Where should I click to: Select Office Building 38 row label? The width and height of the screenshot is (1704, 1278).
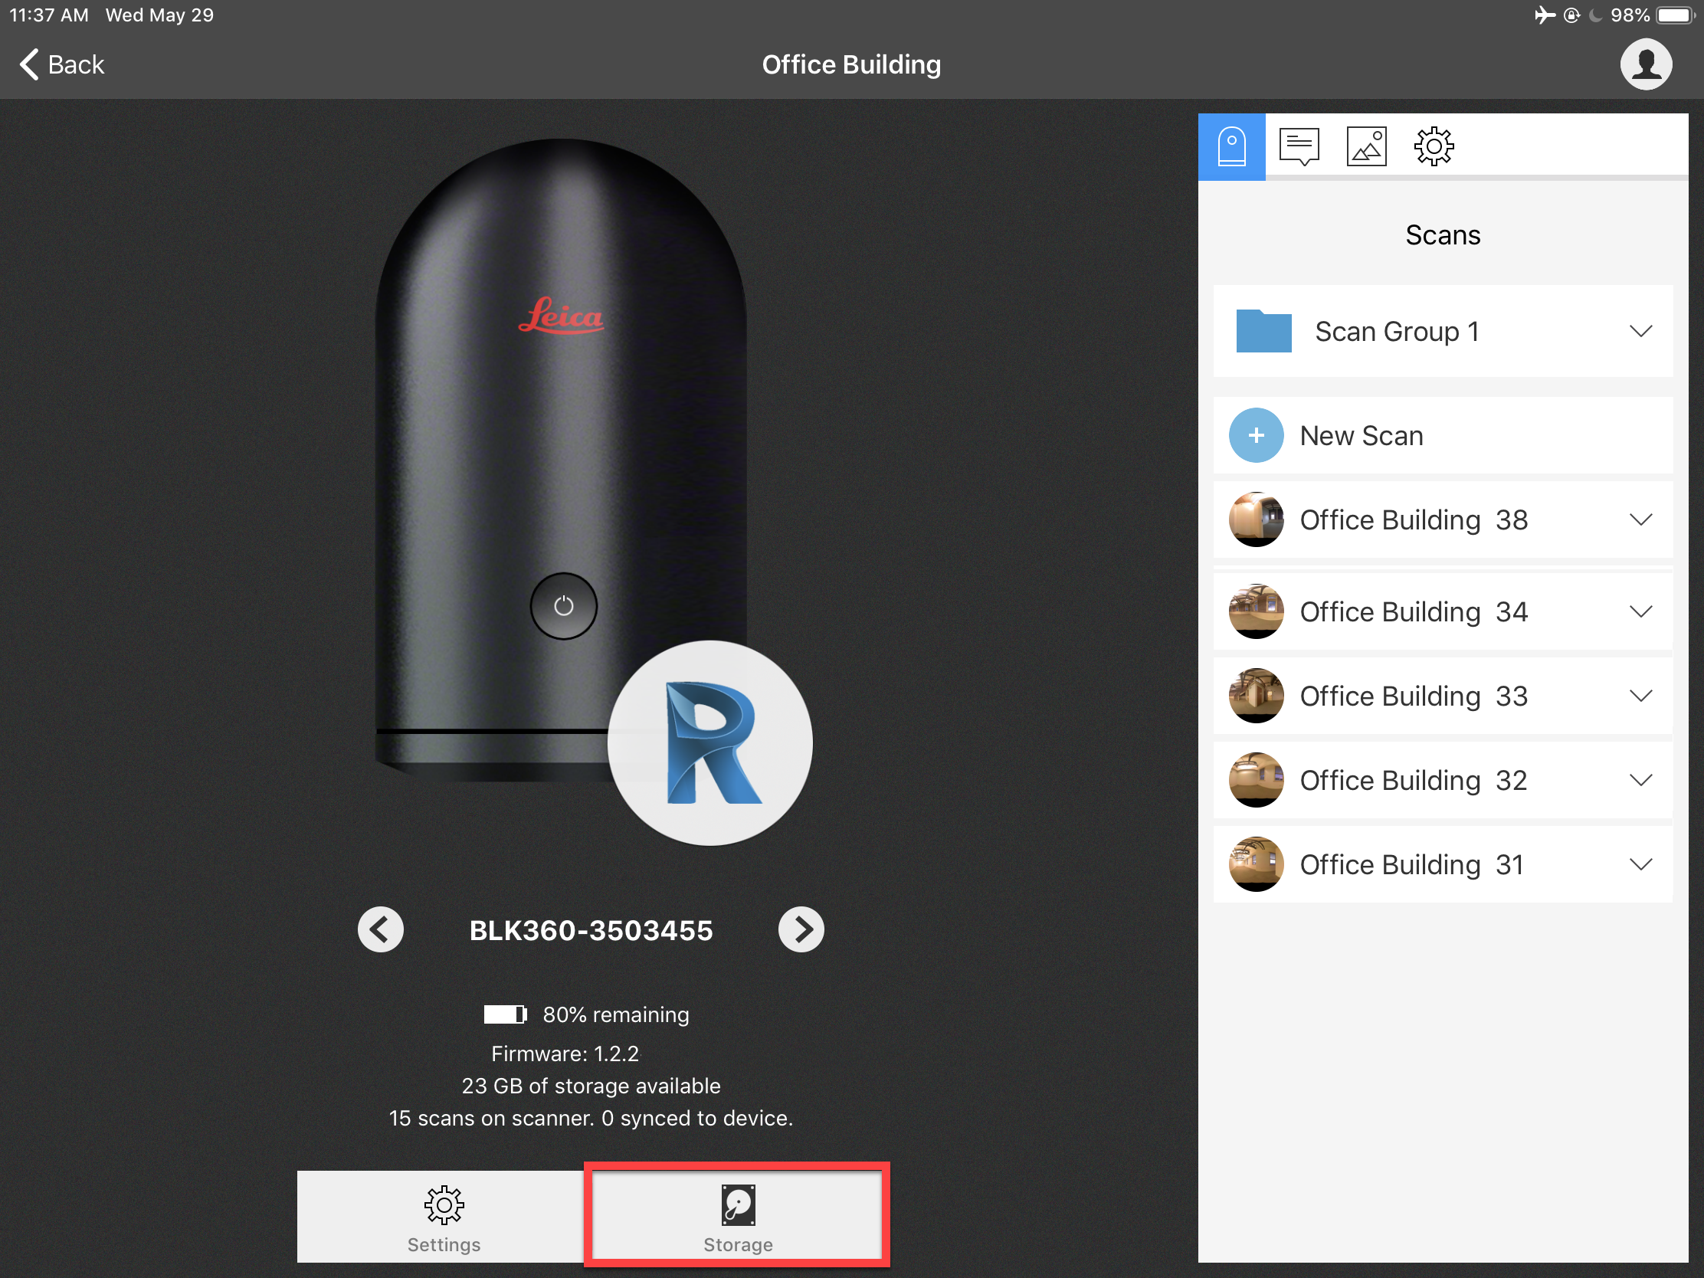pyautogui.click(x=1414, y=520)
